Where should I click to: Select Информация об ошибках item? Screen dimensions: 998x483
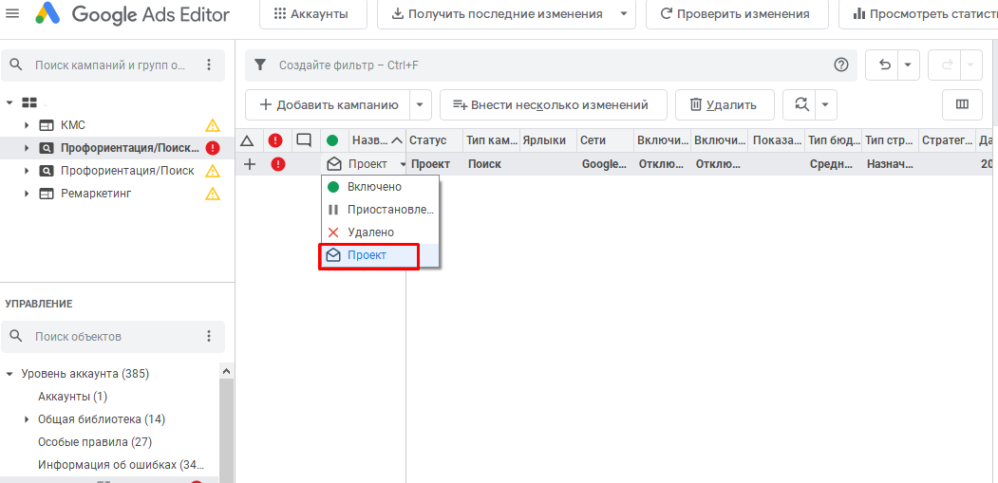[x=121, y=465]
